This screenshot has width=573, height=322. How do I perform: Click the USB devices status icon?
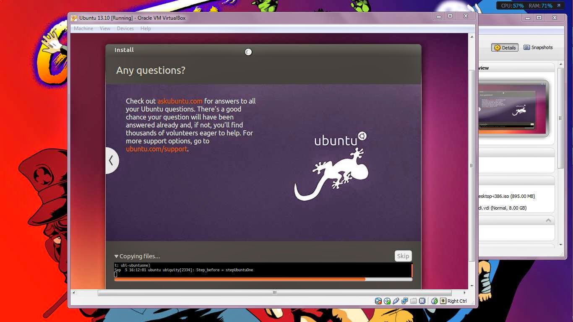(x=396, y=301)
